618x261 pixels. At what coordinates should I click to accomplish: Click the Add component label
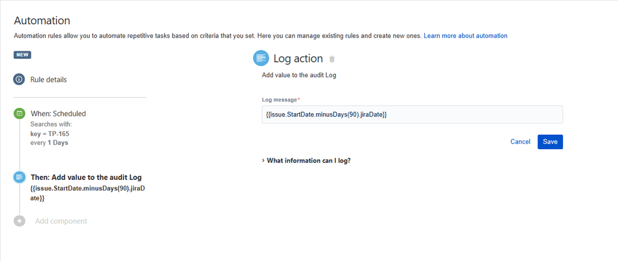pos(61,221)
